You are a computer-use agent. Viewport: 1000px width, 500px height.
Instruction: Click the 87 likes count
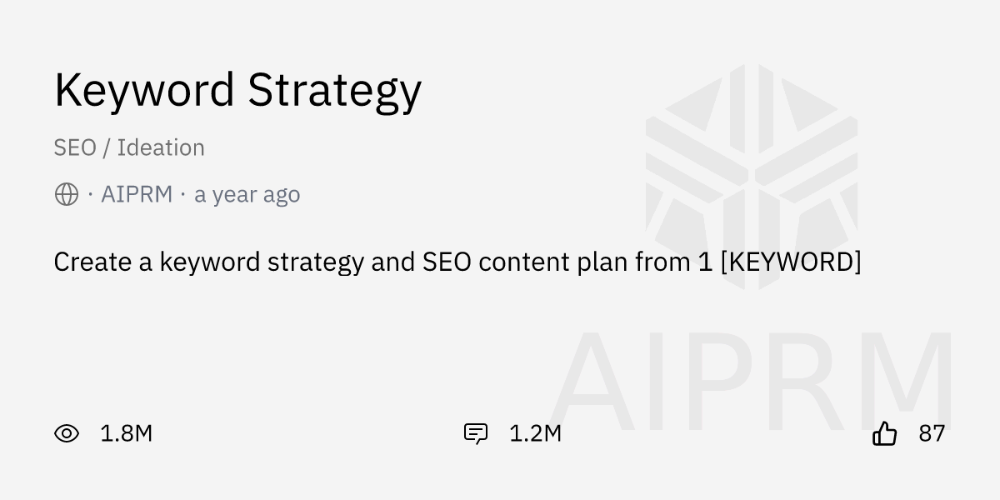[932, 433]
